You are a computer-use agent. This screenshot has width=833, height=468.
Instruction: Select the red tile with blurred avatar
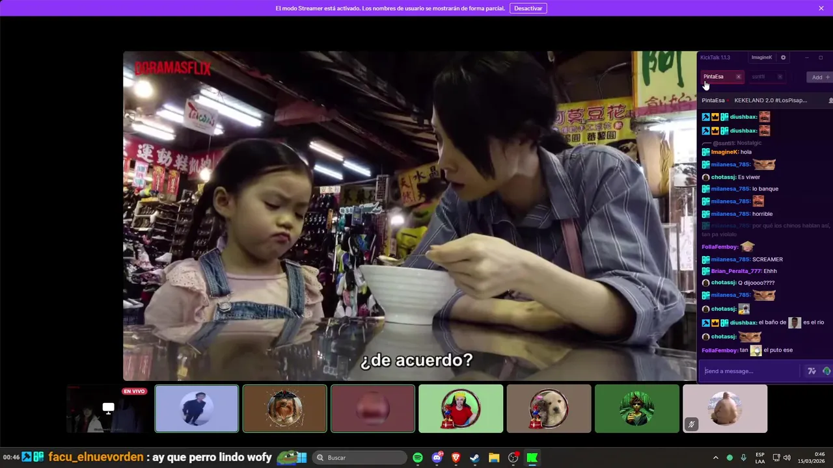373,409
